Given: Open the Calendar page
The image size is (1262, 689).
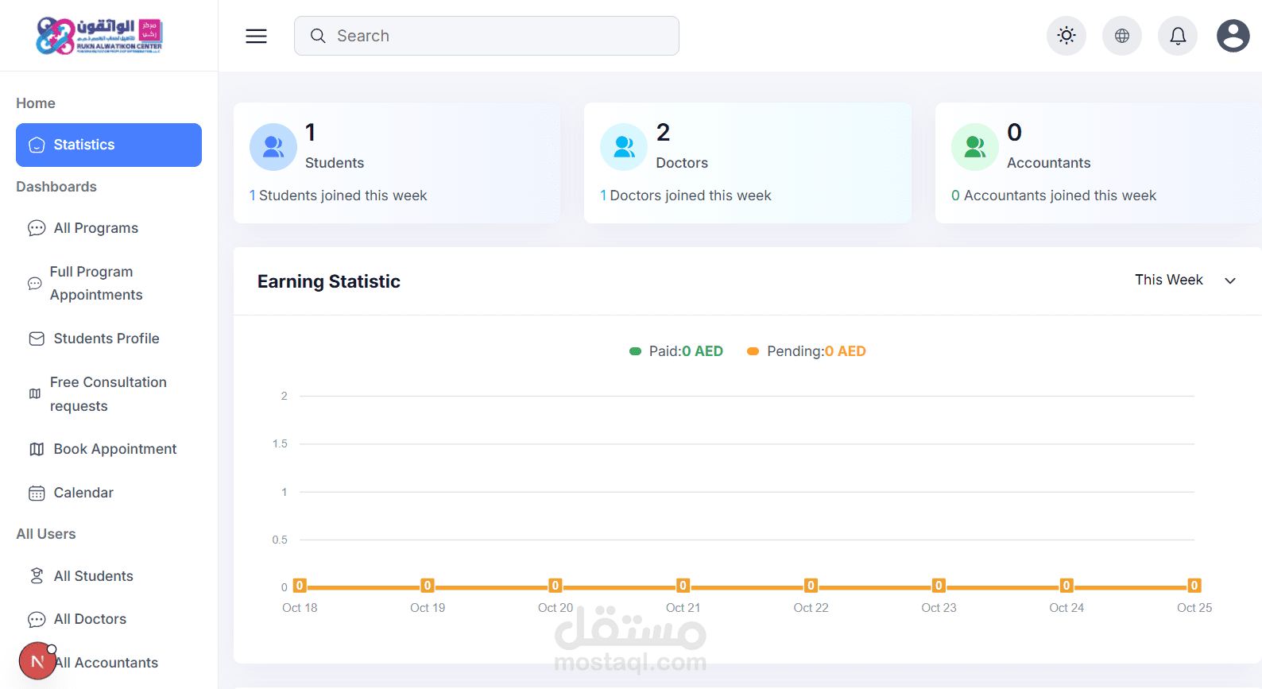Looking at the screenshot, I should click(83, 493).
